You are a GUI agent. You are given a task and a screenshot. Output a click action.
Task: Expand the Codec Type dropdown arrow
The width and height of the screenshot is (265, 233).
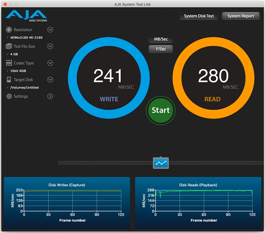50,63
